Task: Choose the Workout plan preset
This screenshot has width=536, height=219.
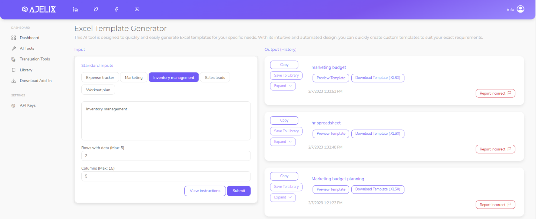Action: (98, 90)
